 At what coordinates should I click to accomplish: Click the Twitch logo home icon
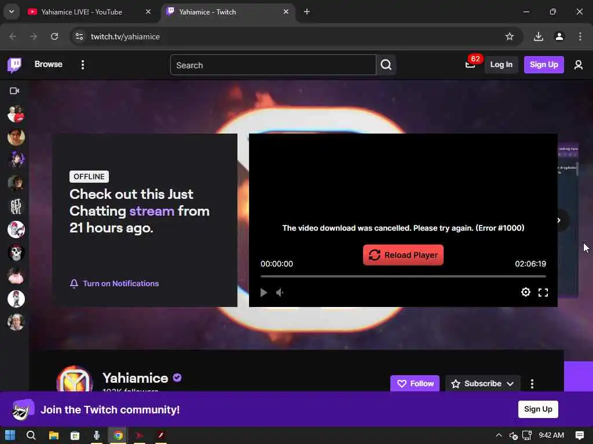pos(14,65)
